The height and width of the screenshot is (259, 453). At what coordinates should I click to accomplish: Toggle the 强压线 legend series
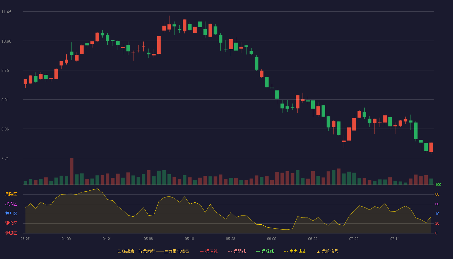click(x=209, y=251)
